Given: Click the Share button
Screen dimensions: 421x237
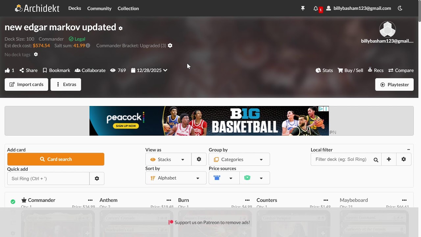Looking at the screenshot, I should [29, 70].
